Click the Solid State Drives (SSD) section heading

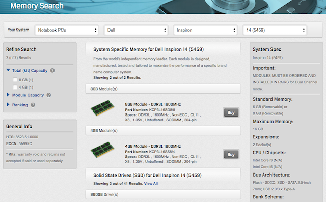147,175
